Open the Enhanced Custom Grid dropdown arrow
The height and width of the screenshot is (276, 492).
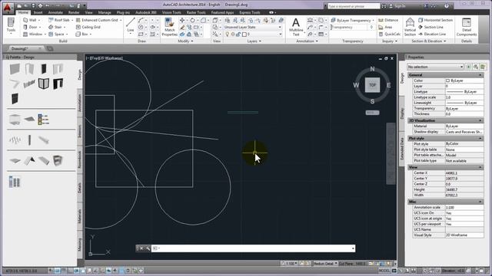tap(121, 20)
